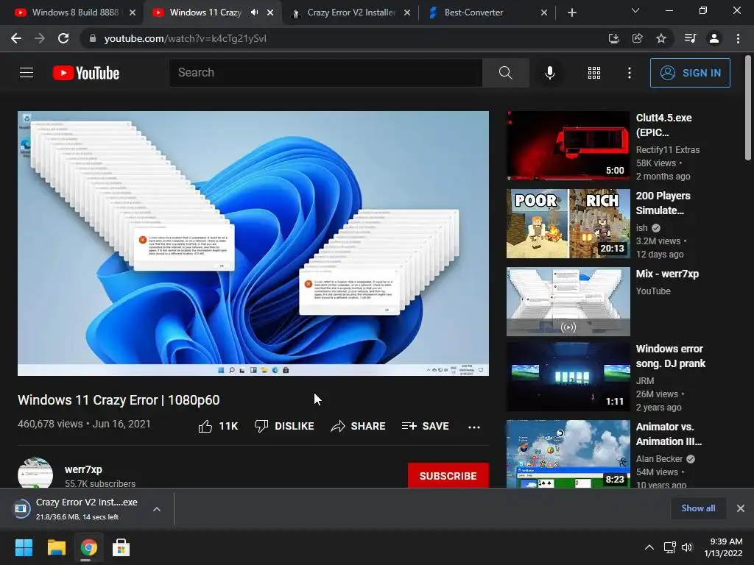
Task: Click the share page icon in address bar
Action: tap(637, 38)
